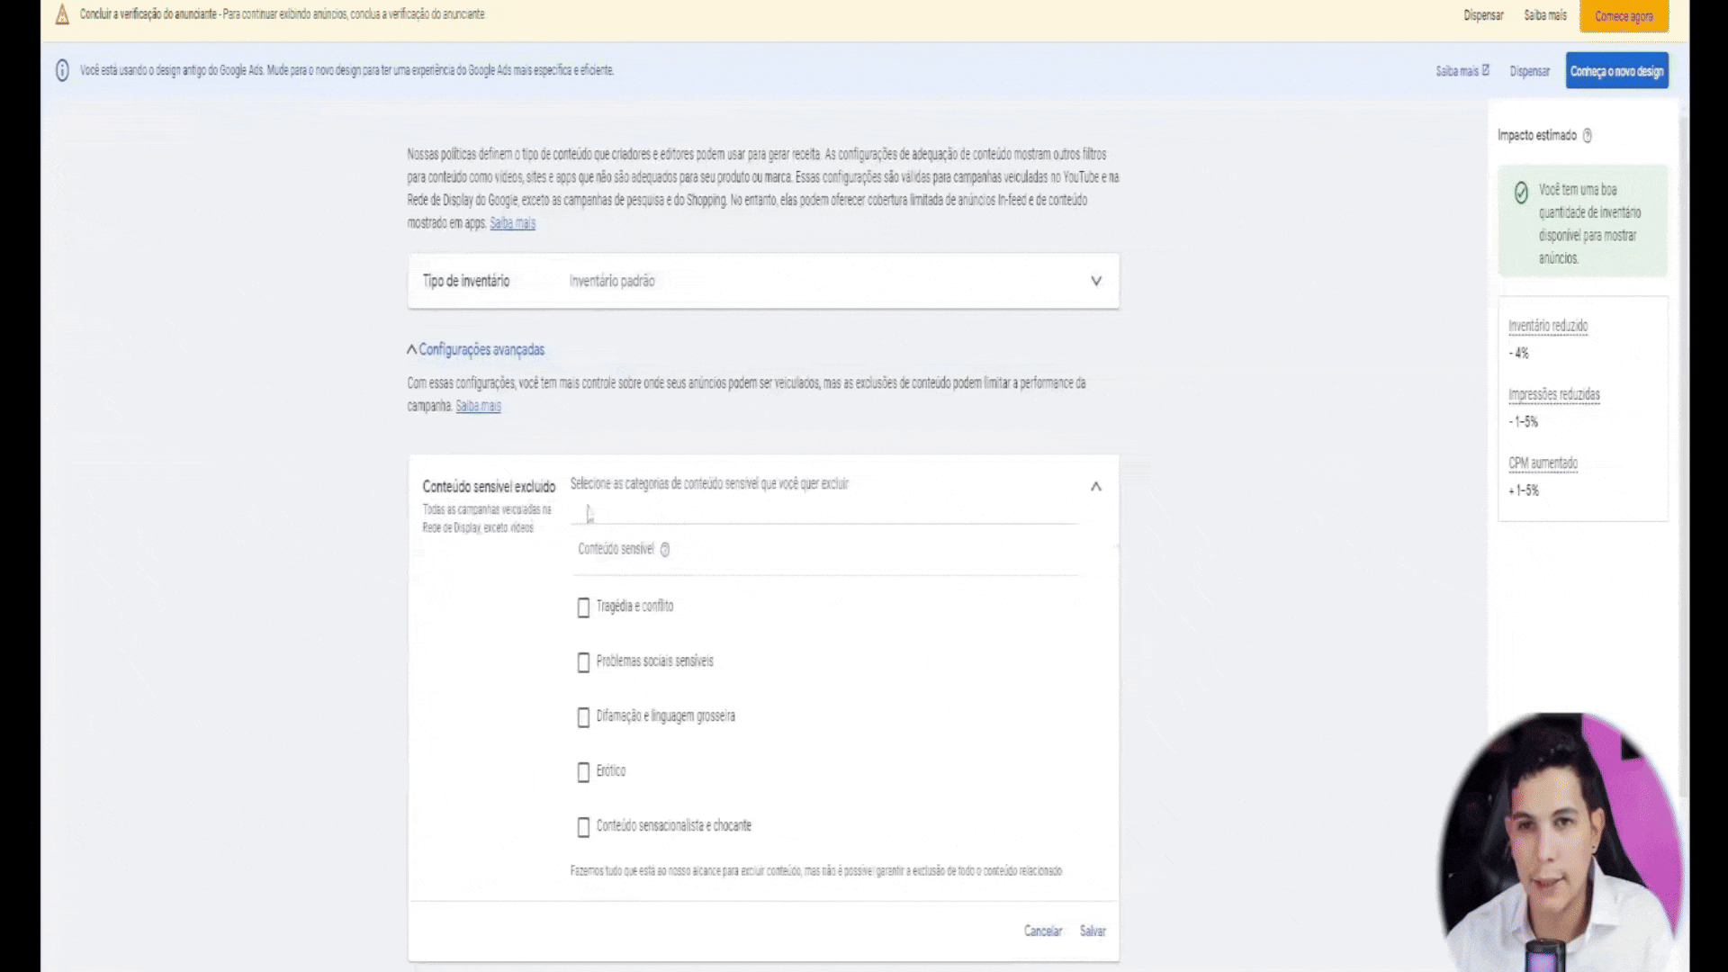Open Saiba mais link after the policies paragraph
The image size is (1728, 972).
coord(512,223)
